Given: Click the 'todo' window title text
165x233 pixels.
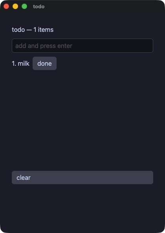Looking at the screenshot, I should pyautogui.click(x=39, y=7).
